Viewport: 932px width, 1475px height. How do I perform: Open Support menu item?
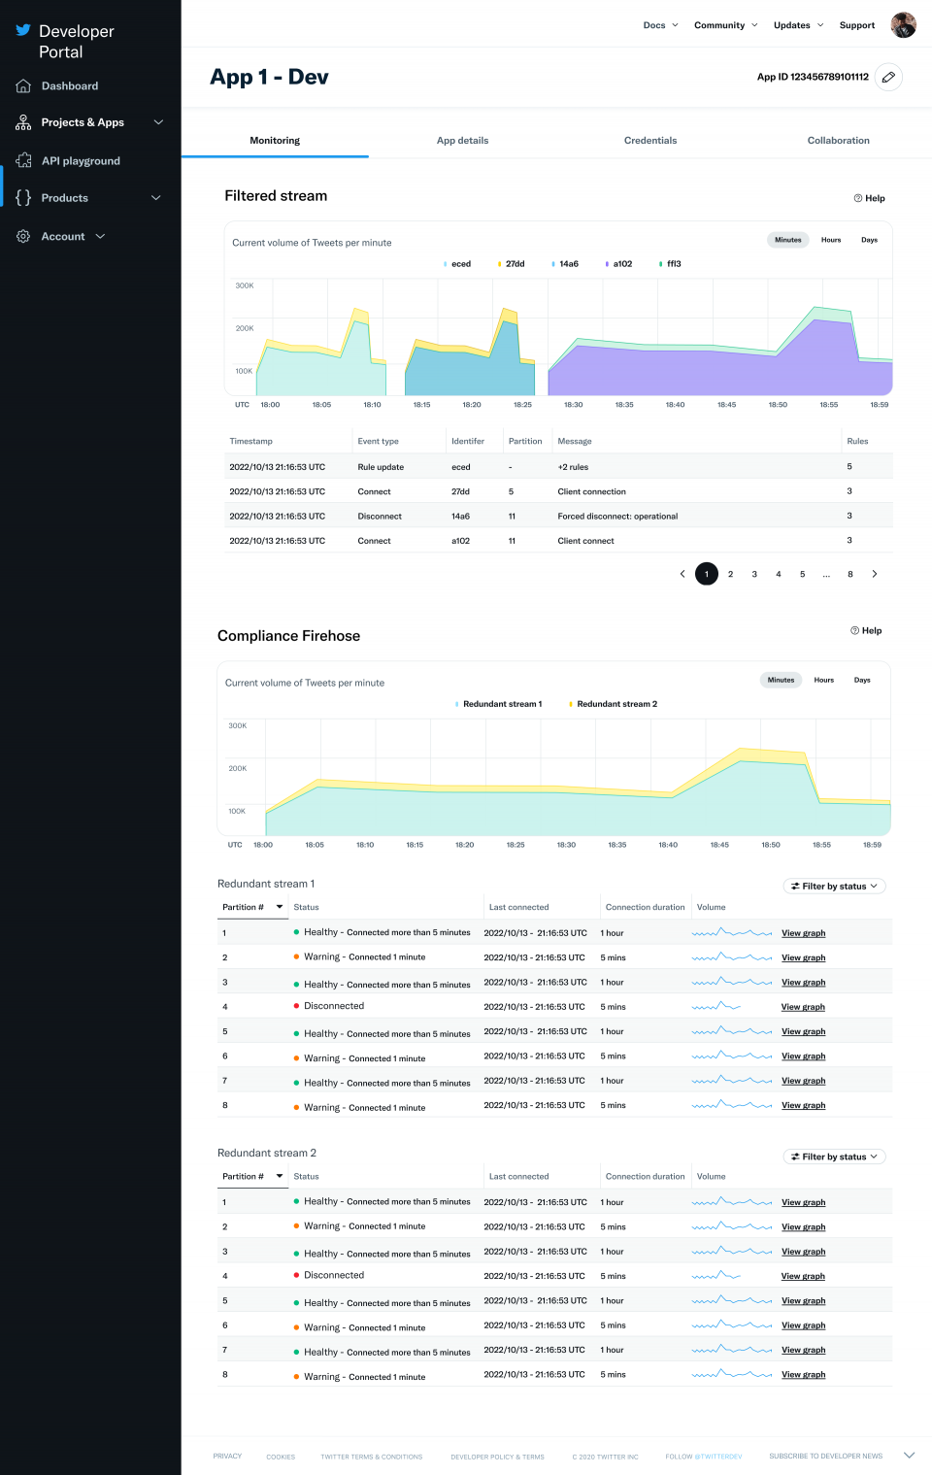(x=857, y=25)
